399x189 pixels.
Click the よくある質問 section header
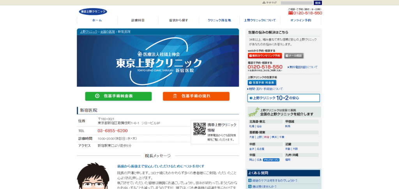click(284, 173)
